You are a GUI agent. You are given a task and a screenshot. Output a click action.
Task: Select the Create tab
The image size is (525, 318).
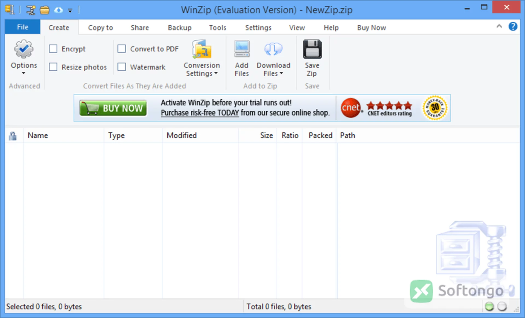pyautogui.click(x=59, y=28)
